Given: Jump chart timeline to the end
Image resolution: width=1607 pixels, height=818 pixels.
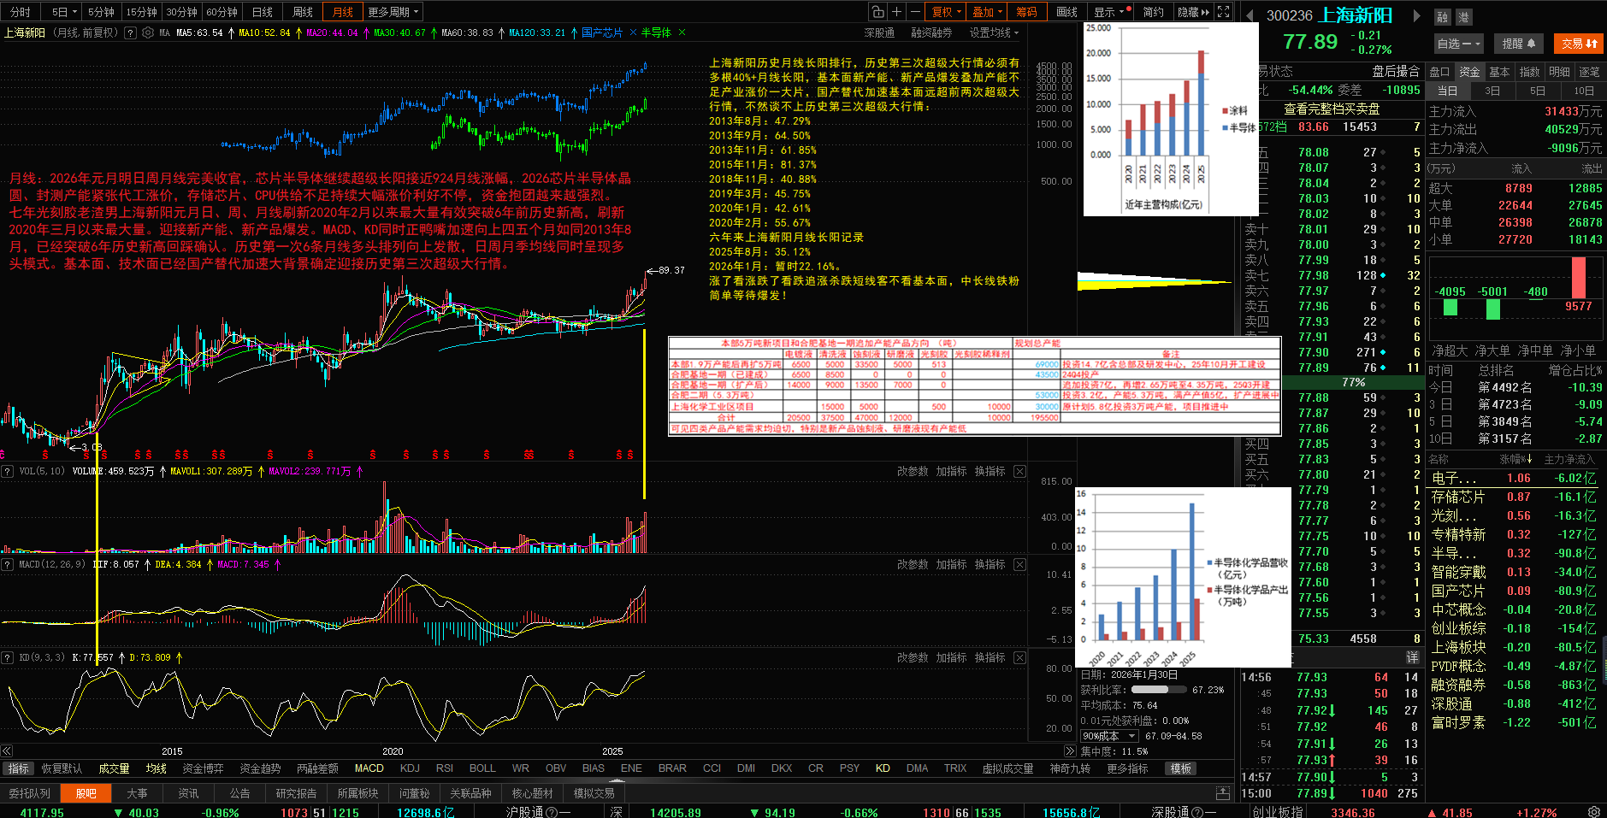Looking at the screenshot, I should point(1069,751).
